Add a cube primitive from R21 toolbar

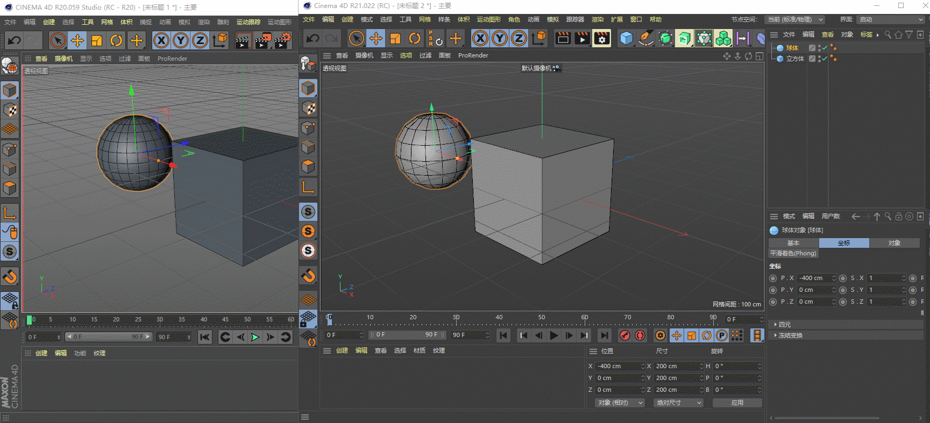click(626, 38)
